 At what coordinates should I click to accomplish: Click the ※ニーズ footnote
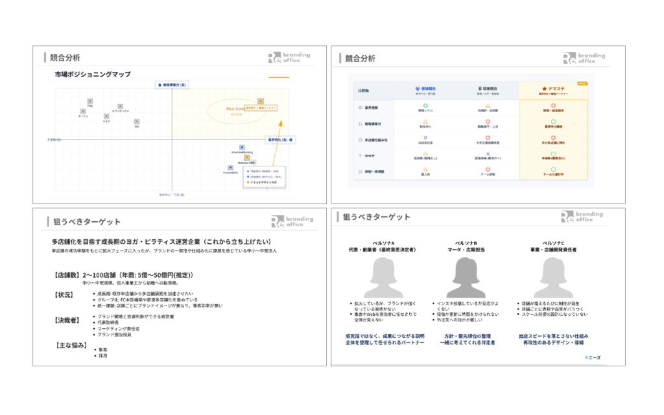point(593,358)
